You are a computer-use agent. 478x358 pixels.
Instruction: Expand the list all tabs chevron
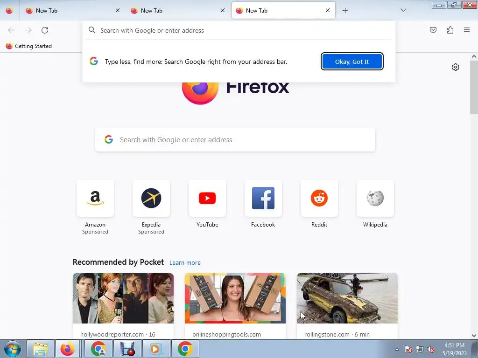pyautogui.click(x=403, y=10)
